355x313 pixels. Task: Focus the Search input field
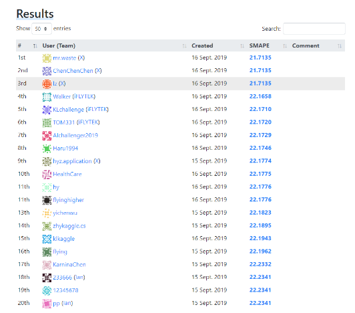point(314,29)
